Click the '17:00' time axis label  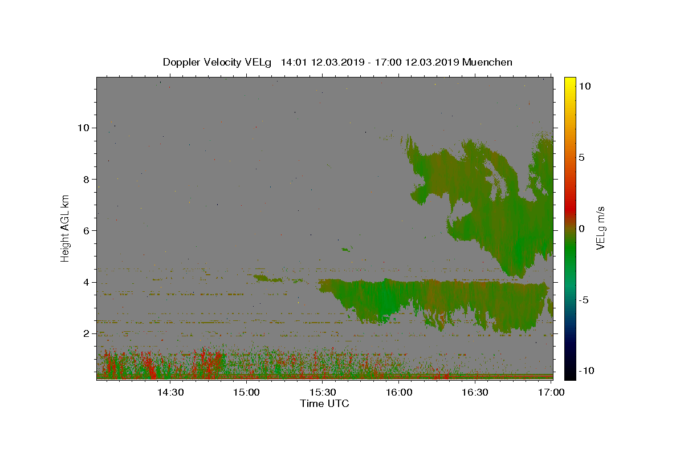pos(551,392)
